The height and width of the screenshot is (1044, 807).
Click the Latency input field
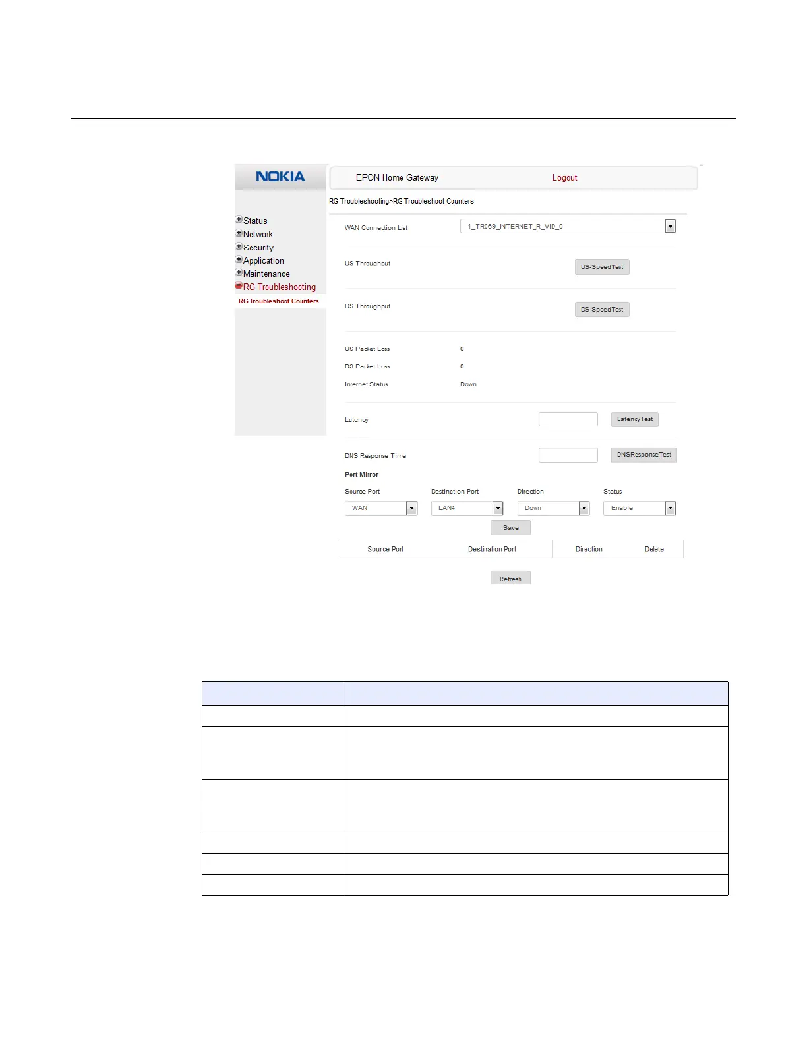coord(568,419)
